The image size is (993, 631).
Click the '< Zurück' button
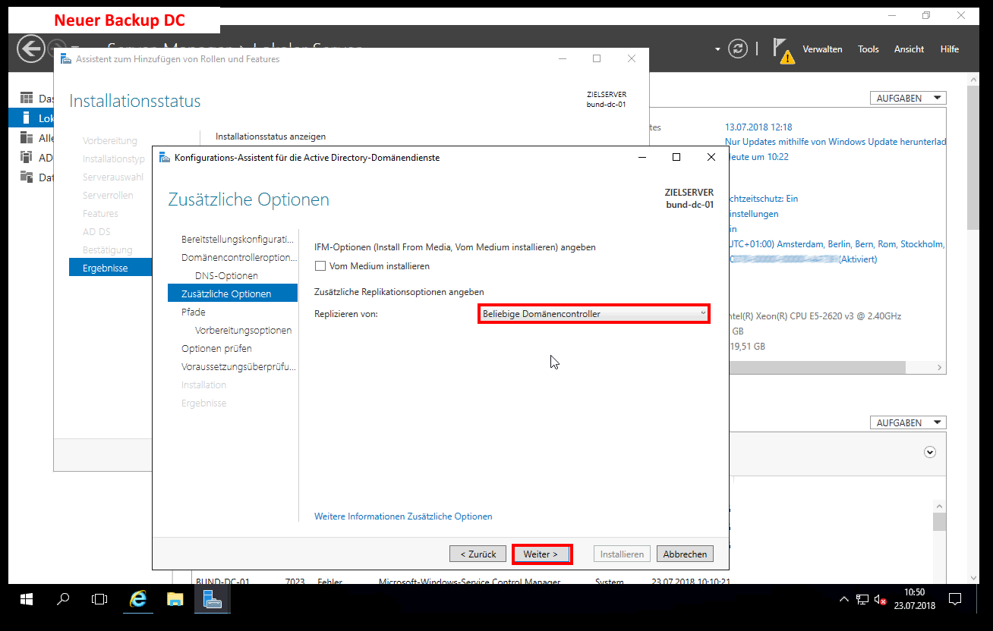pyautogui.click(x=478, y=554)
